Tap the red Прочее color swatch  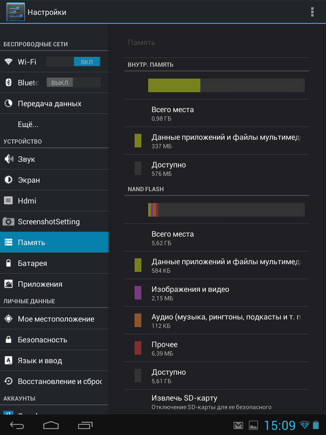point(138,348)
